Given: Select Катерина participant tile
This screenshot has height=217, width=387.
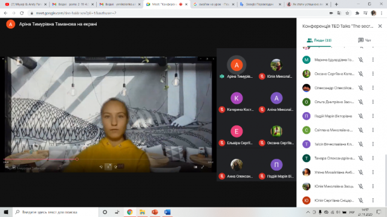Looking at the screenshot, I should point(236,102).
